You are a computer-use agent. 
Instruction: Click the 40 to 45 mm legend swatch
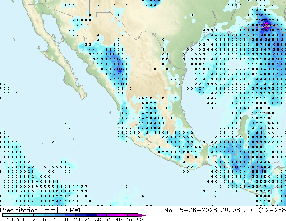point(122,215)
